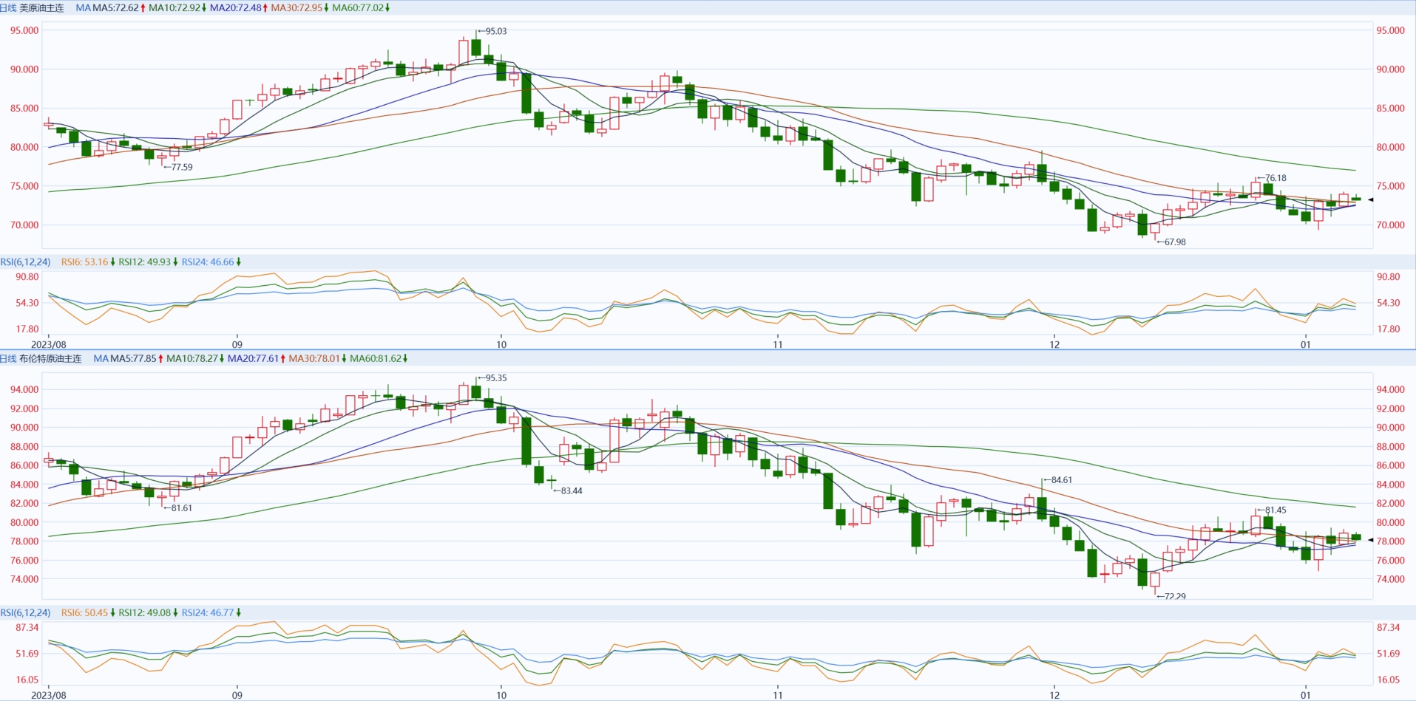Click the MA30:78.01 label on the Brent chart
The width and height of the screenshot is (1416, 701).
[x=314, y=358]
